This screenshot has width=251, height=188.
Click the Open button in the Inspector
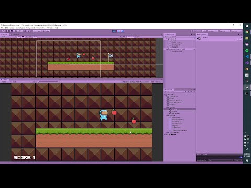[240, 40]
